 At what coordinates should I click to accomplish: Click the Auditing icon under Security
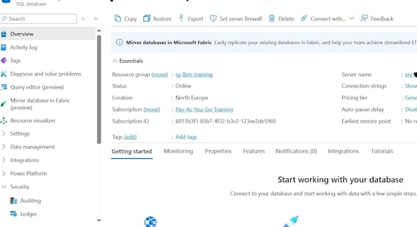tap(13, 201)
